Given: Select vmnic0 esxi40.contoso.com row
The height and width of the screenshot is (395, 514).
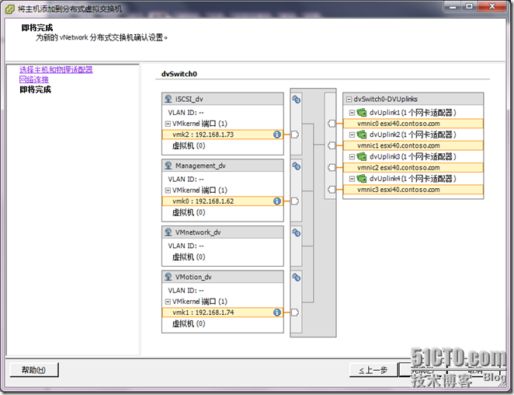Looking at the screenshot, I should [413, 124].
